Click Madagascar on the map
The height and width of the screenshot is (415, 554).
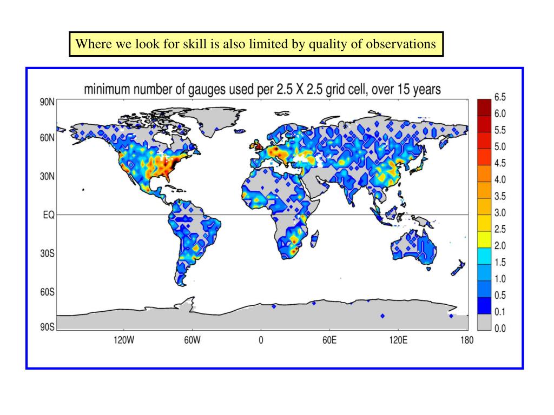tap(314, 239)
